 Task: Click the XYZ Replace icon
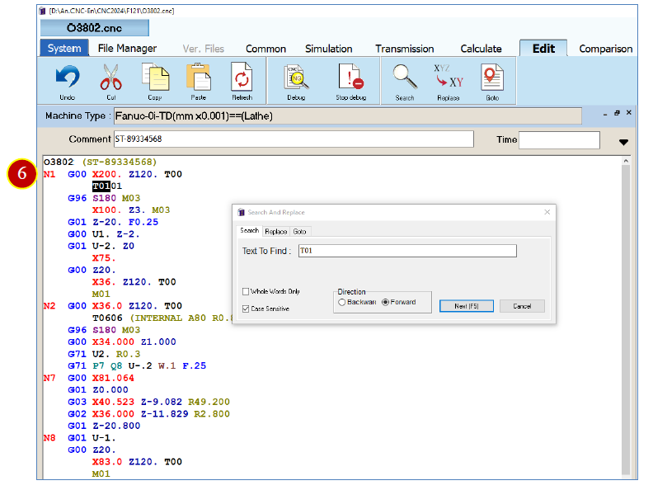(x=448, y=77)
